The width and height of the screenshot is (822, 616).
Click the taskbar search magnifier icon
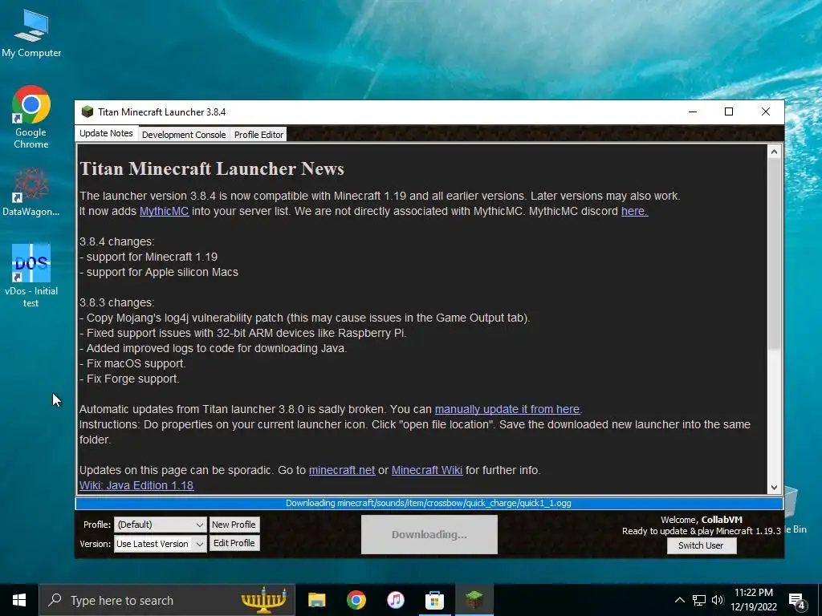coord(55,600)
